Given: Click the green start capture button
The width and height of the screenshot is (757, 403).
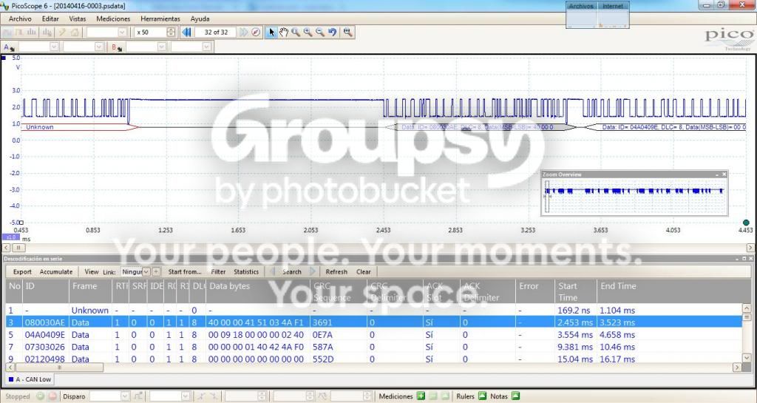Looking at the screenshot, I should (41, 396).
